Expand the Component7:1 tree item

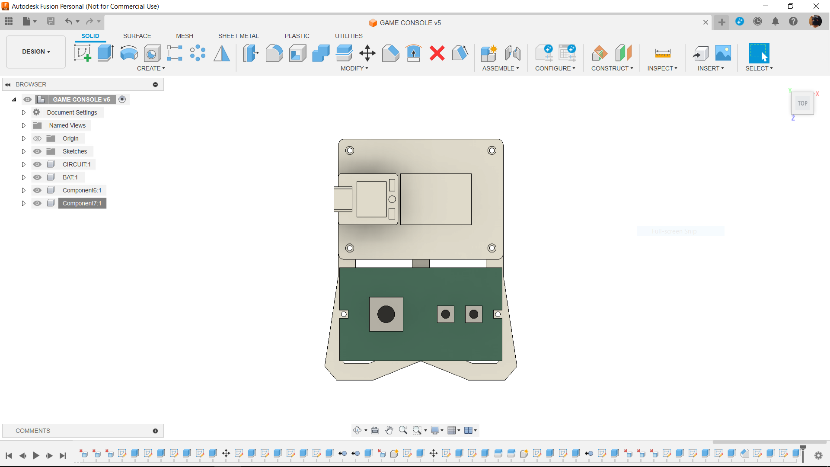click(x=23, y=203)
